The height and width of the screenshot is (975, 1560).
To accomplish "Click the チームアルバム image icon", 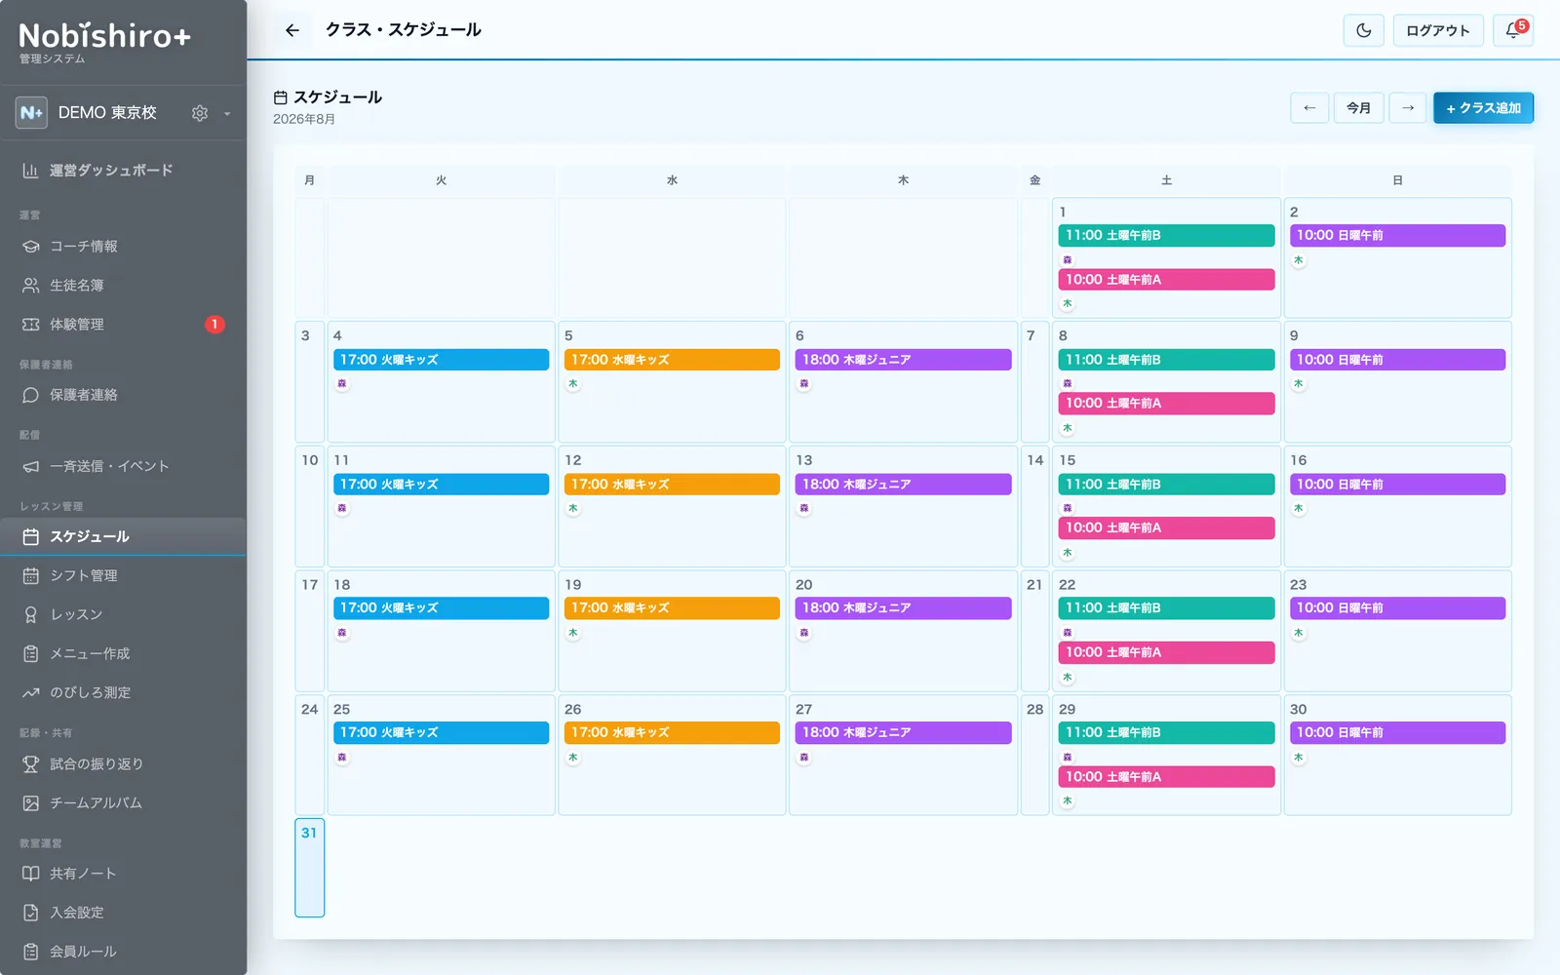I will (x=31, y=802).
